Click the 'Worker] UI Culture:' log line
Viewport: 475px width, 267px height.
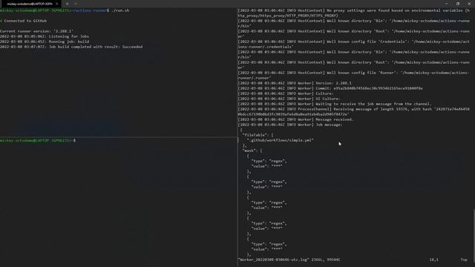click(289, 99)
